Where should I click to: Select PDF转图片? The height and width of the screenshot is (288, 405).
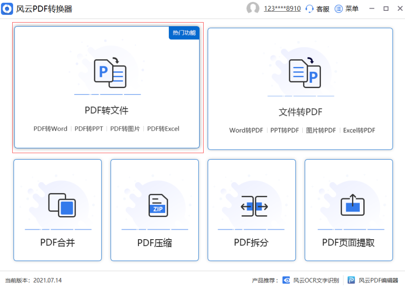pyautogui.click(x=125, y=129)
